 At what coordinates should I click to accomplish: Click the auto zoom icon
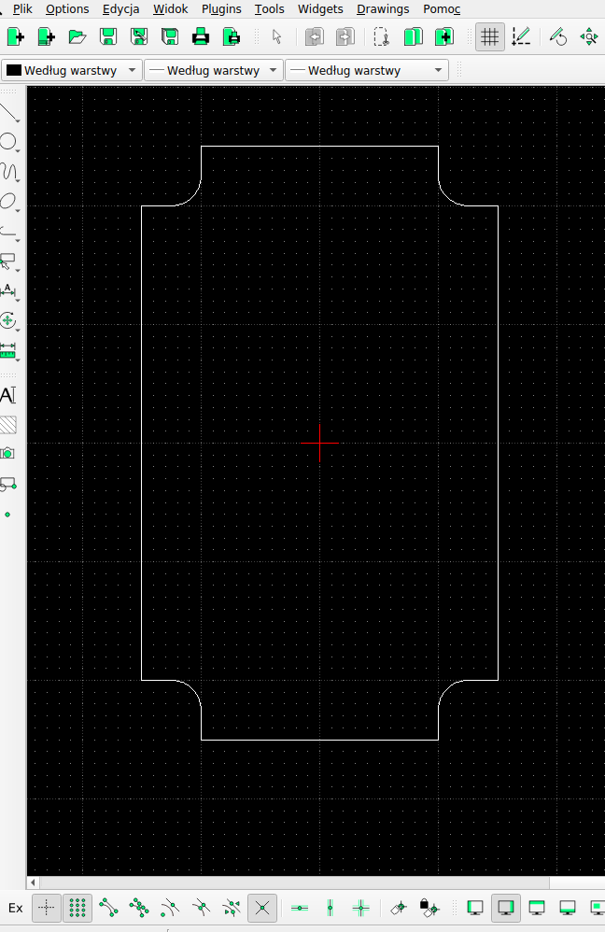click(589, 36)
